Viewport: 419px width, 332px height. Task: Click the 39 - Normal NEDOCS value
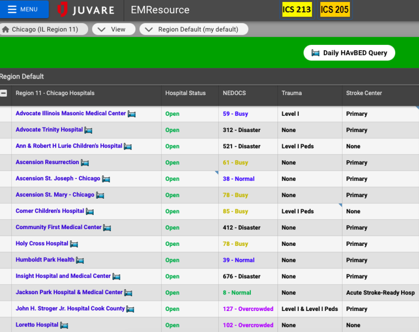(x=239, y=260)
